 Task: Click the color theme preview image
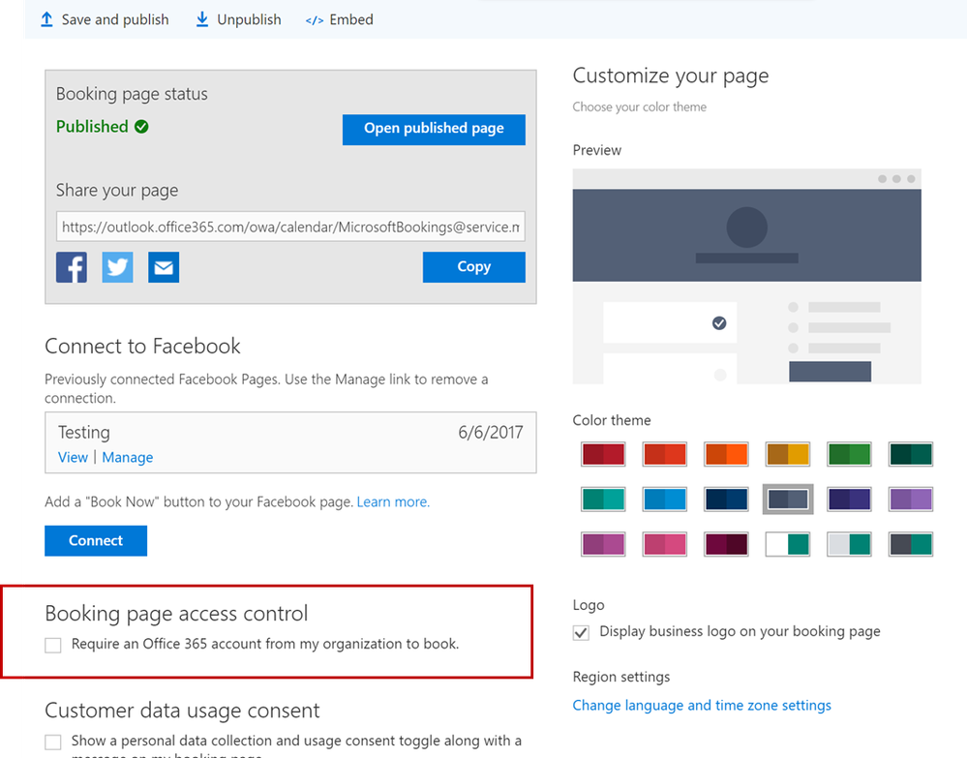coord(747,277)
